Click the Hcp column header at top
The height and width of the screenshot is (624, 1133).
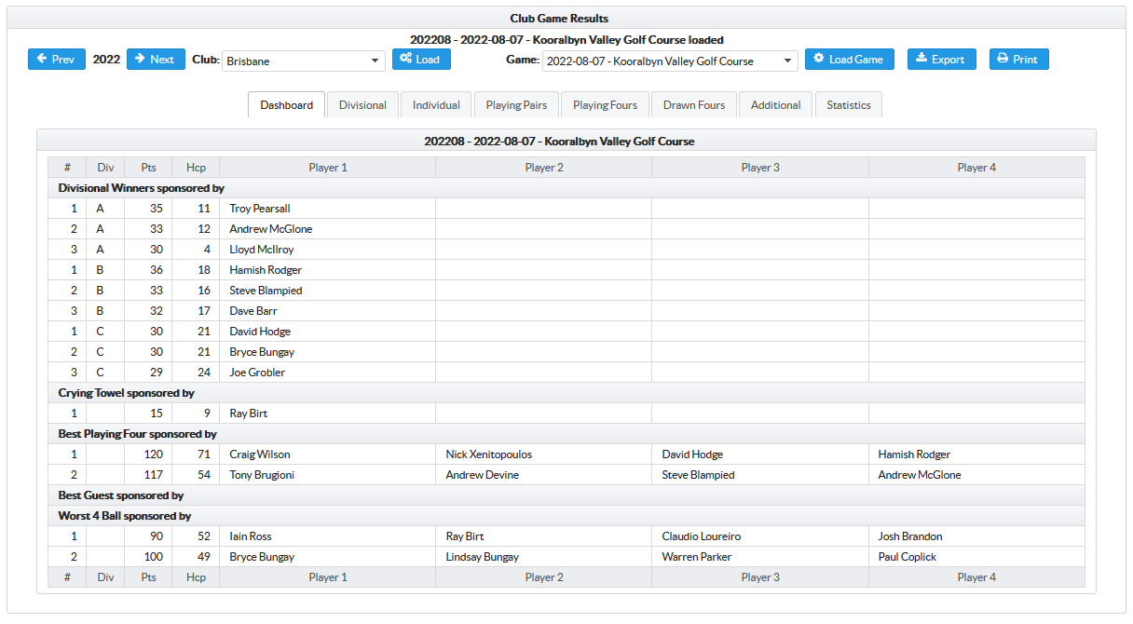click(196, 168)
